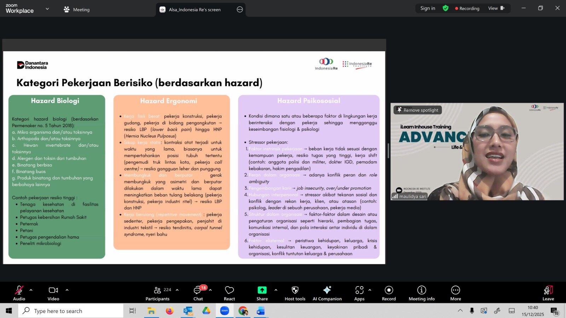Toggle the Video camera on
The image size is (566, 318).
[53, 293]
